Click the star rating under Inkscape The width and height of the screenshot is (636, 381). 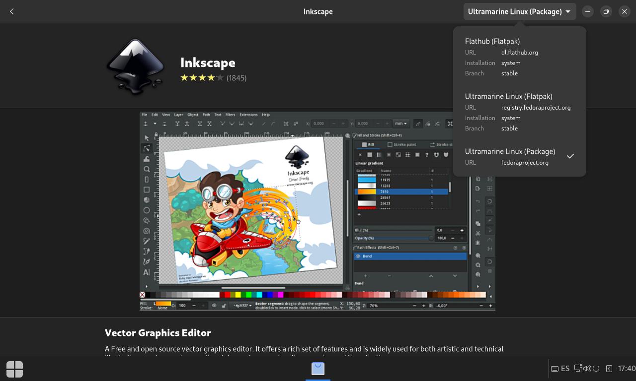pos(202,77)
